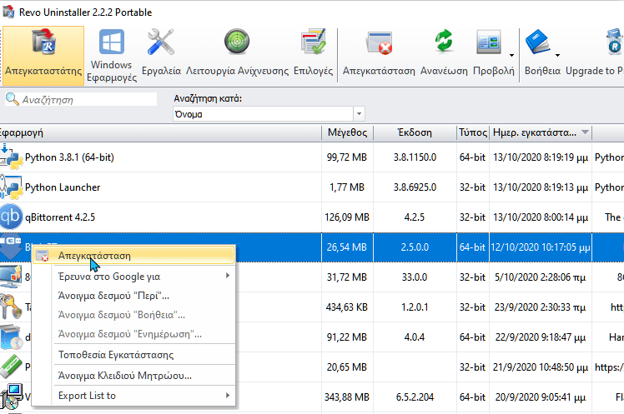624x414 pixels.
Task: Click the 12/10/2020 10:17:05 μμ date cell
Action: (540, 247)
